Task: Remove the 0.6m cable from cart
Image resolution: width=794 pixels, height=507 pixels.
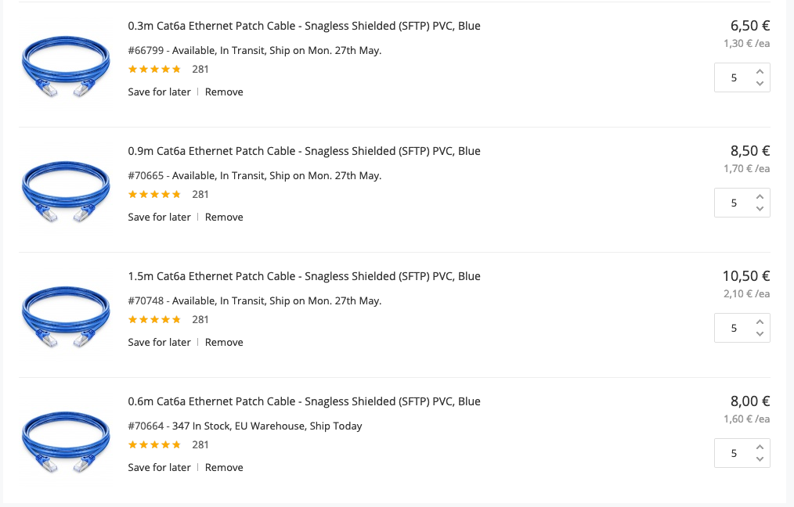Action: (224, 468)
